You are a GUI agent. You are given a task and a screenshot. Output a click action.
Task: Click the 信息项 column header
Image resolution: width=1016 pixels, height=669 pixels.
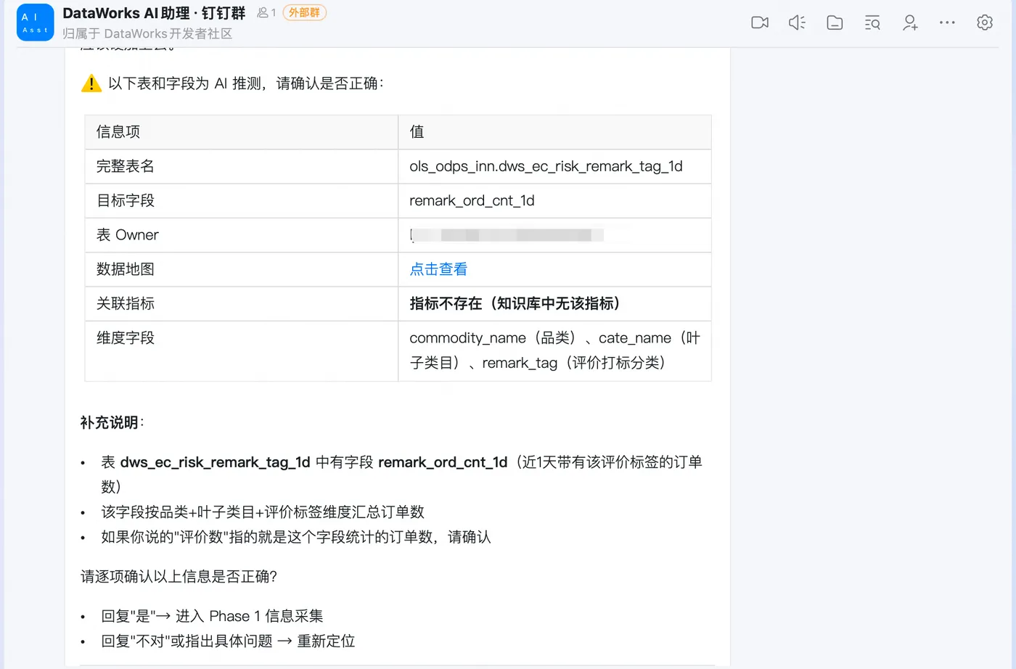(118, 132)
